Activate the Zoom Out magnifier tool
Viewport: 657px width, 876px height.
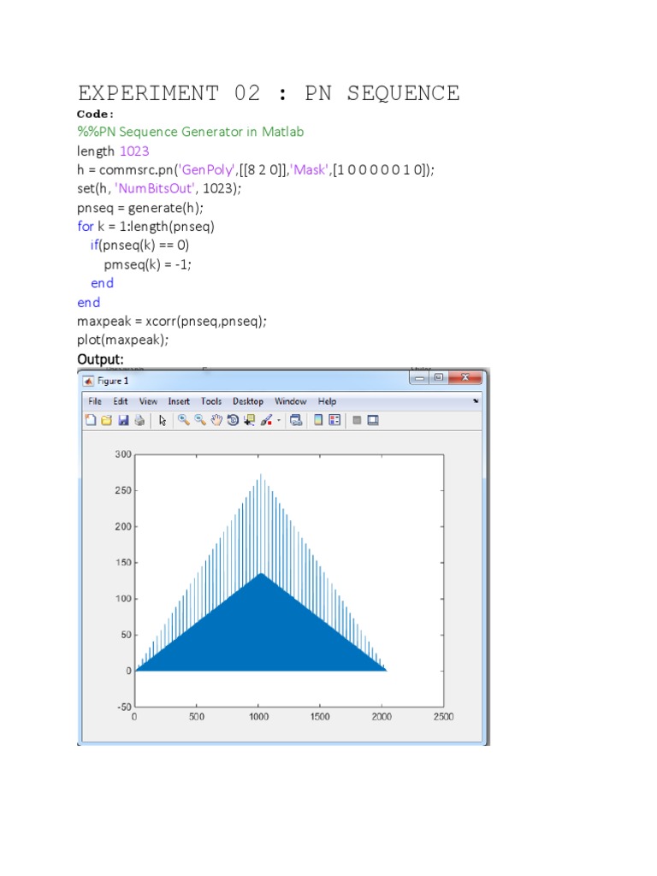(x=199, y=420)
